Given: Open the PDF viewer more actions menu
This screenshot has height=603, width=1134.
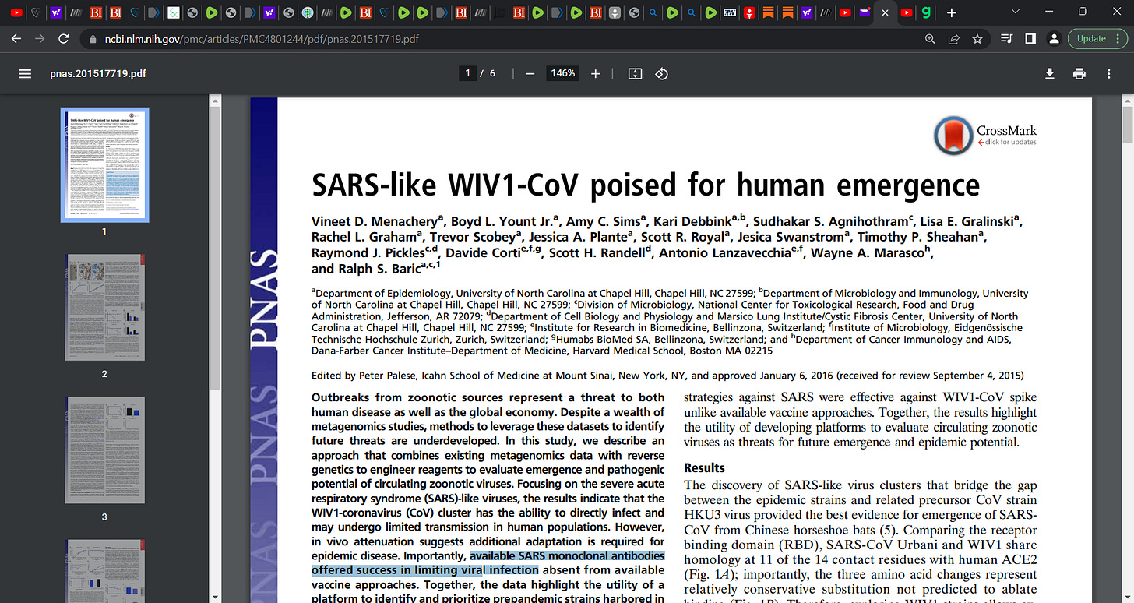Looking at the screenshot, I should coord(1108,73).
